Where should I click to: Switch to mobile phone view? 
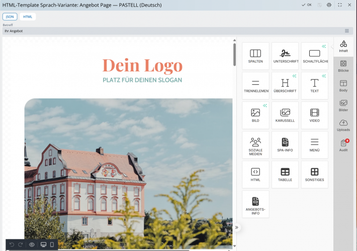(52, 244)
